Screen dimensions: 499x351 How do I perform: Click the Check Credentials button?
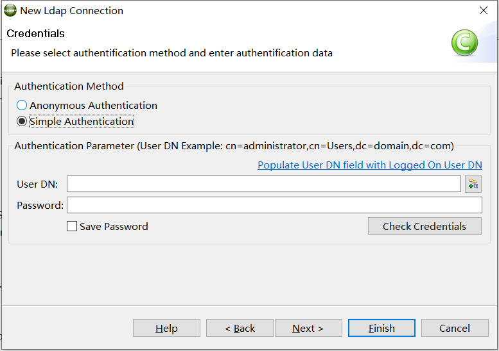click(425, 226)
